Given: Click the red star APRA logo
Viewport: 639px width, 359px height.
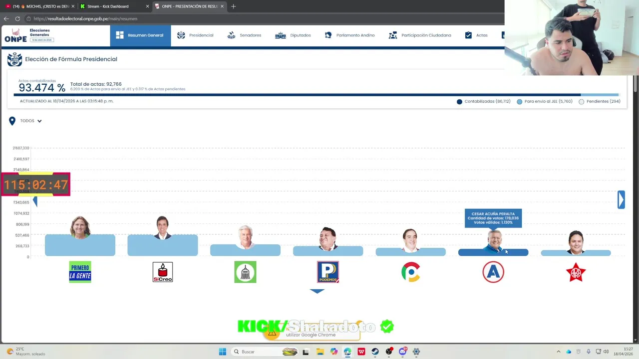Looking at the screenshot, I should [x=576, y=272].
